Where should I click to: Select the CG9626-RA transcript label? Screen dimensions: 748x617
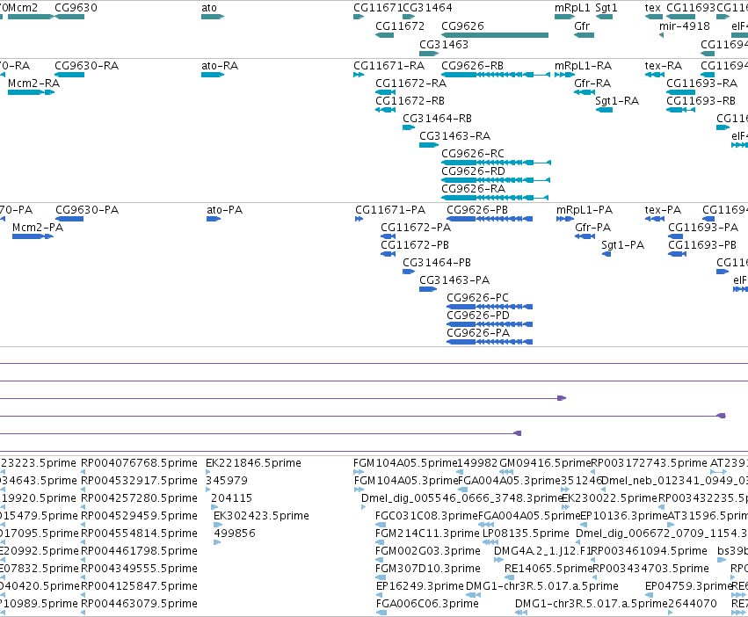(x=473, y=189)
